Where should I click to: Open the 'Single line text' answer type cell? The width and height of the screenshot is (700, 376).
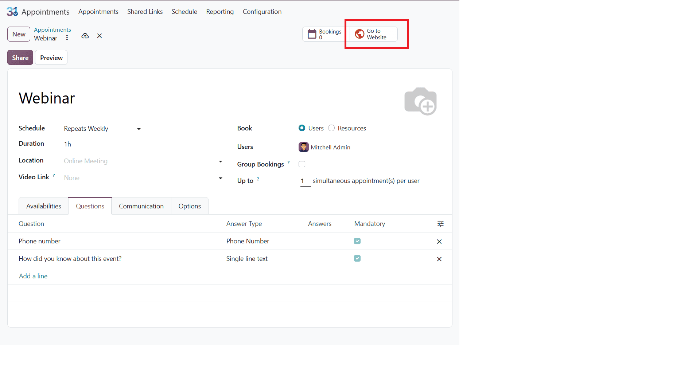tap(247, 259)
